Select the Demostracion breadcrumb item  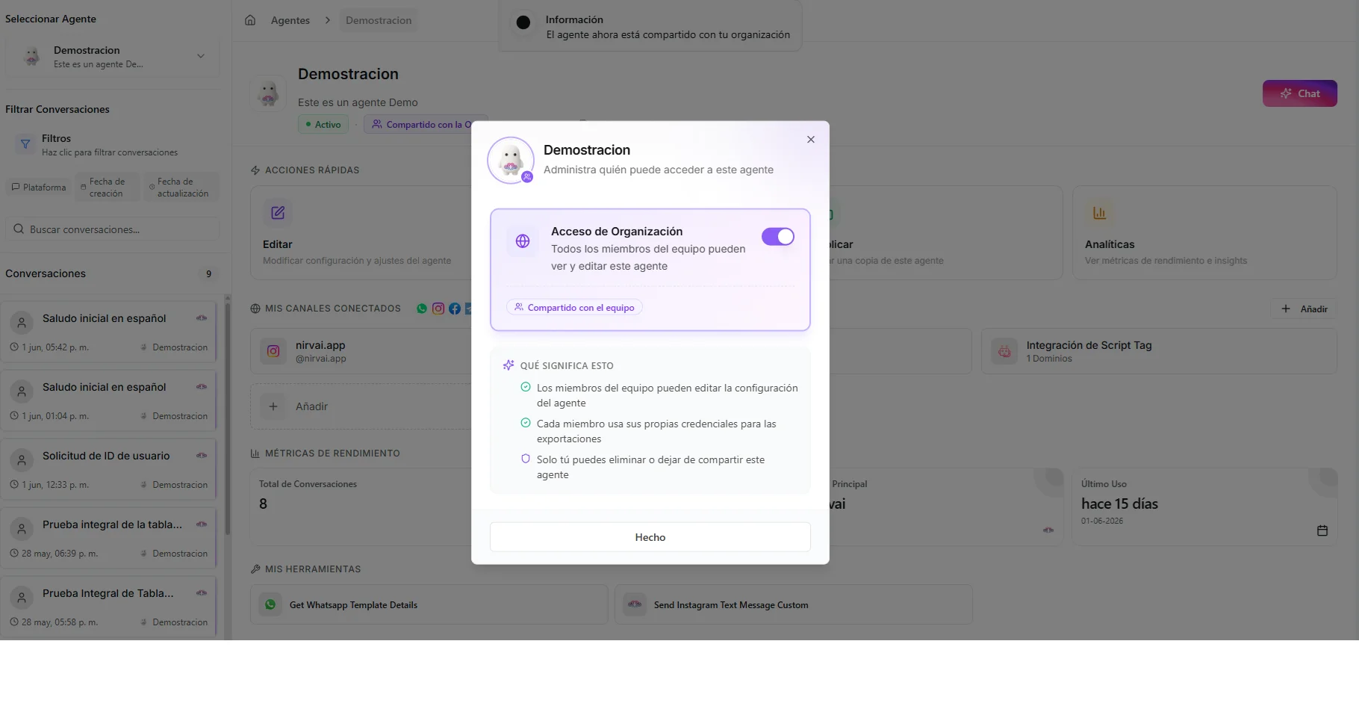point(379,20)
